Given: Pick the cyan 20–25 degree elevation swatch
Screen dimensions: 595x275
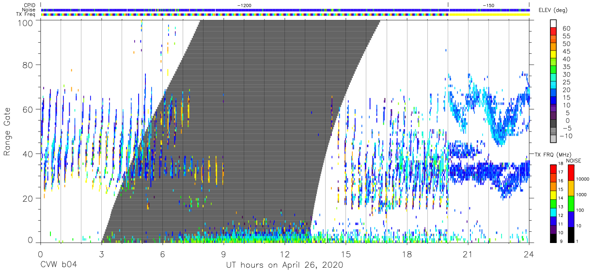Looking at the screenshot, I should 554,86.
